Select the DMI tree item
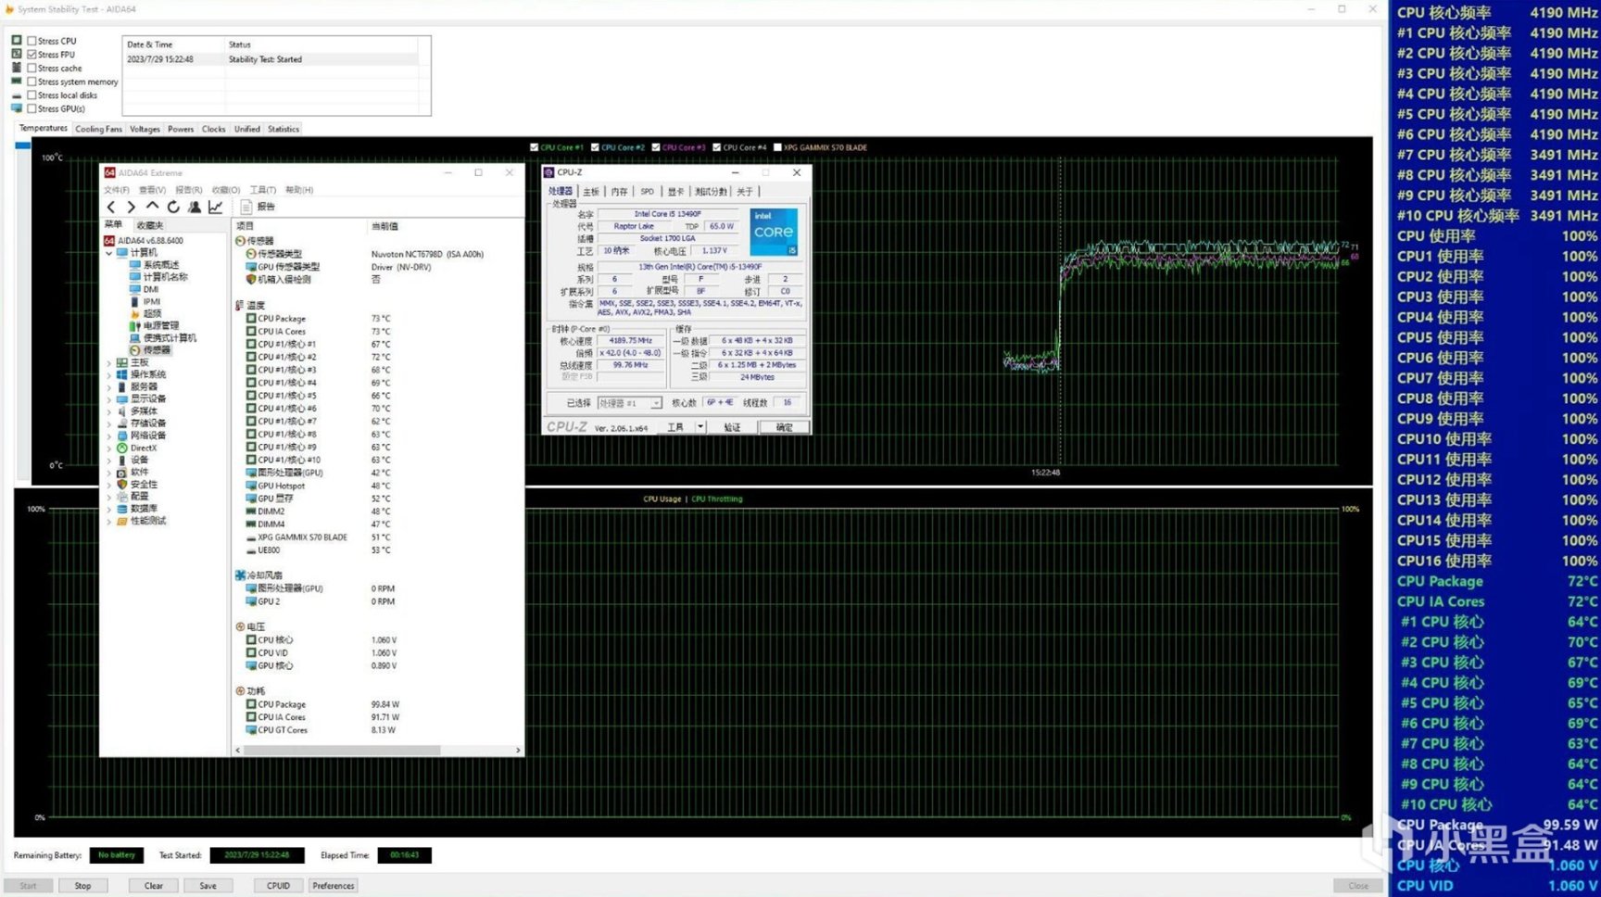This screenshot has width=1601, height=897. (151, 289)
